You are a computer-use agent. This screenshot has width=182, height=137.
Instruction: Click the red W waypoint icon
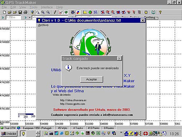pos(129,12)
